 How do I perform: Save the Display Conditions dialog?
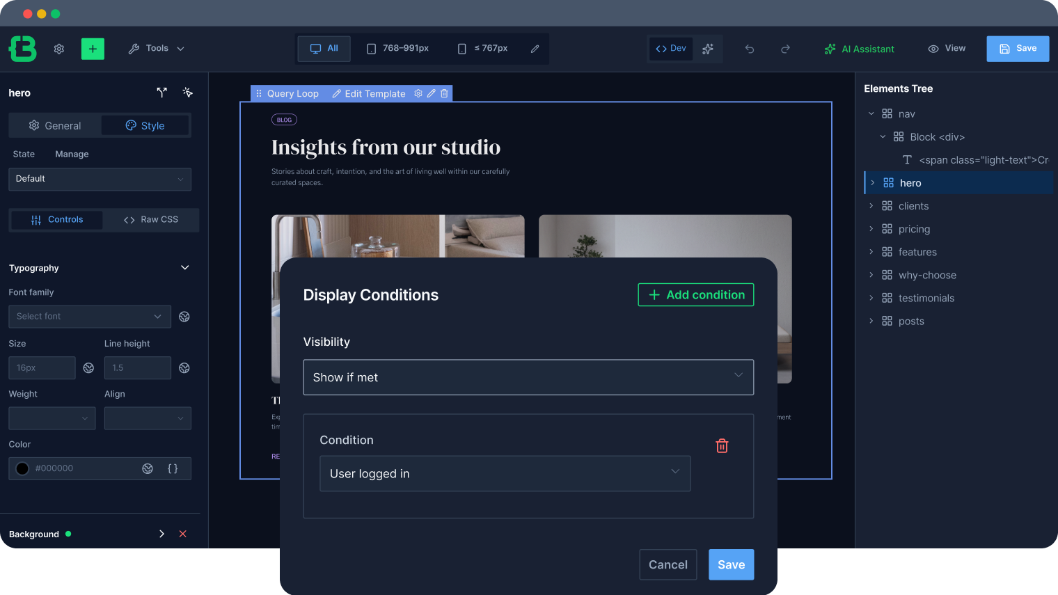coord(732,564)
